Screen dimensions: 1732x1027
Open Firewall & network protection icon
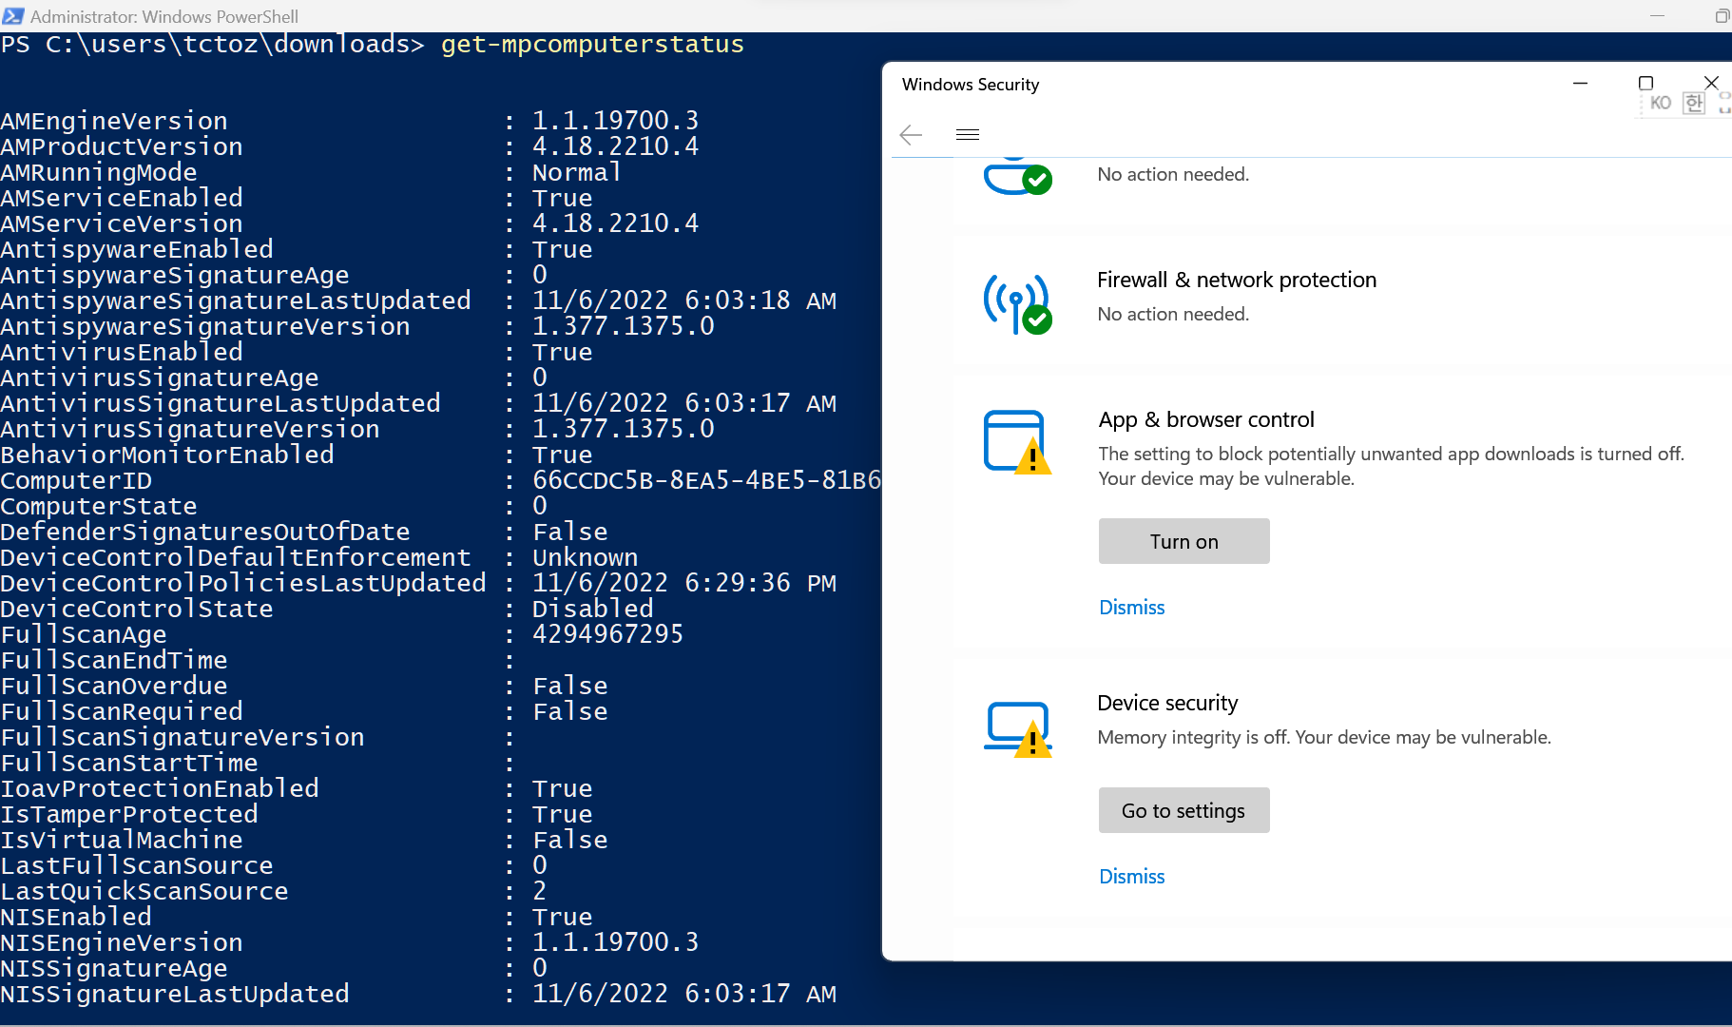[x=1017, y=303]
